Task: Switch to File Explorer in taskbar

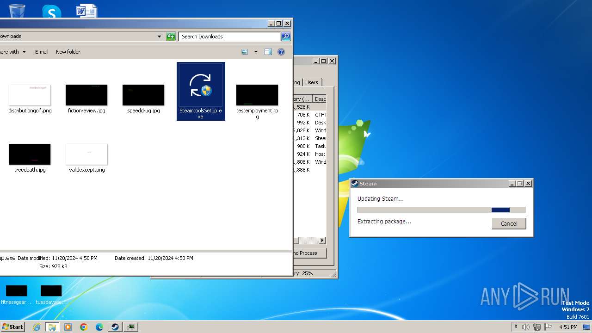Action: click(x=52, y=327)
